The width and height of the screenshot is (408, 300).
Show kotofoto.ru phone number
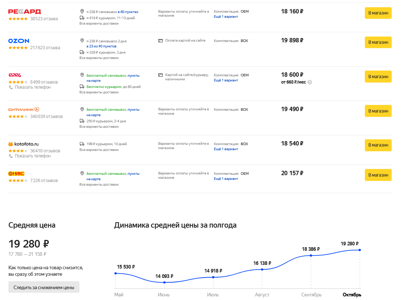point(33,156)
